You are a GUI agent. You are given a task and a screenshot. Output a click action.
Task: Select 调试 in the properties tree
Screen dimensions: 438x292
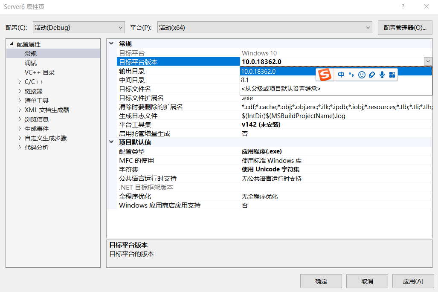31,62
